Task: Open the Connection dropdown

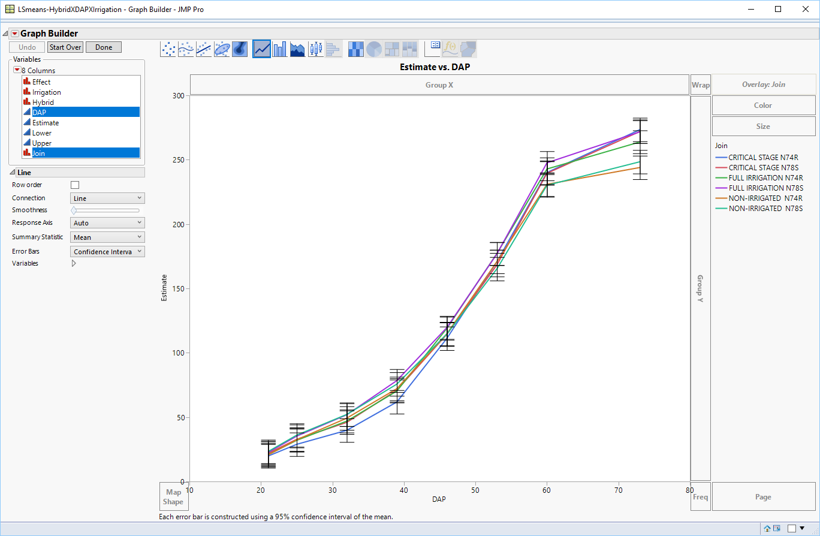Action: pyautogui.click(x=107, y=198)
